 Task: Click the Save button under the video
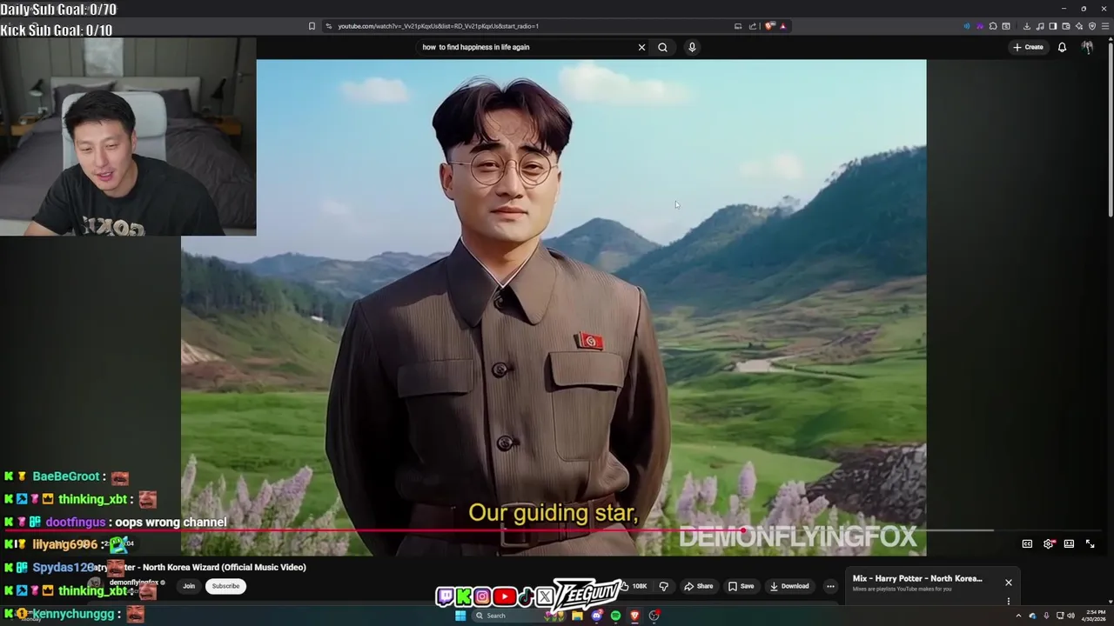click(x=741, y=586)
